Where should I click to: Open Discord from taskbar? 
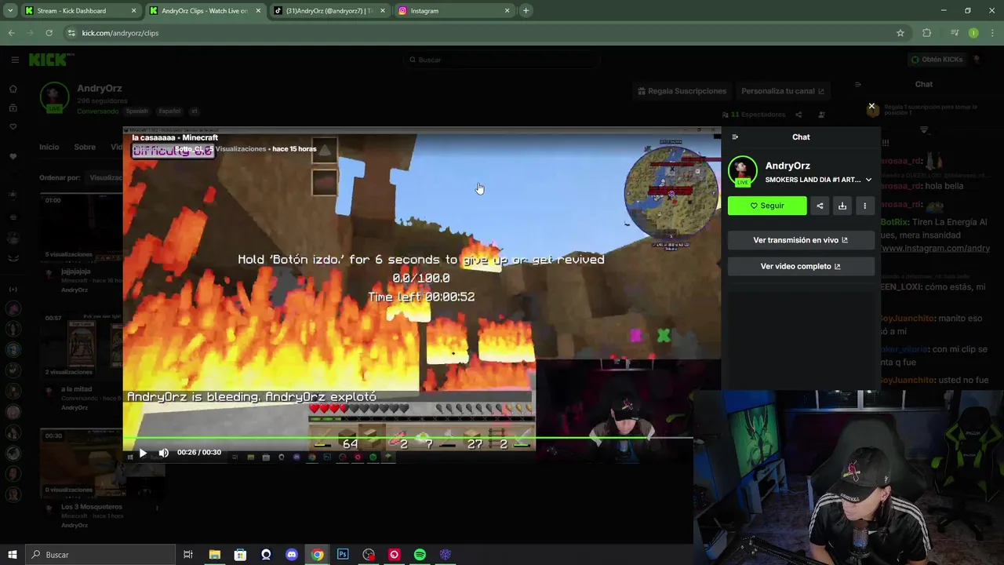coord(292,555)
